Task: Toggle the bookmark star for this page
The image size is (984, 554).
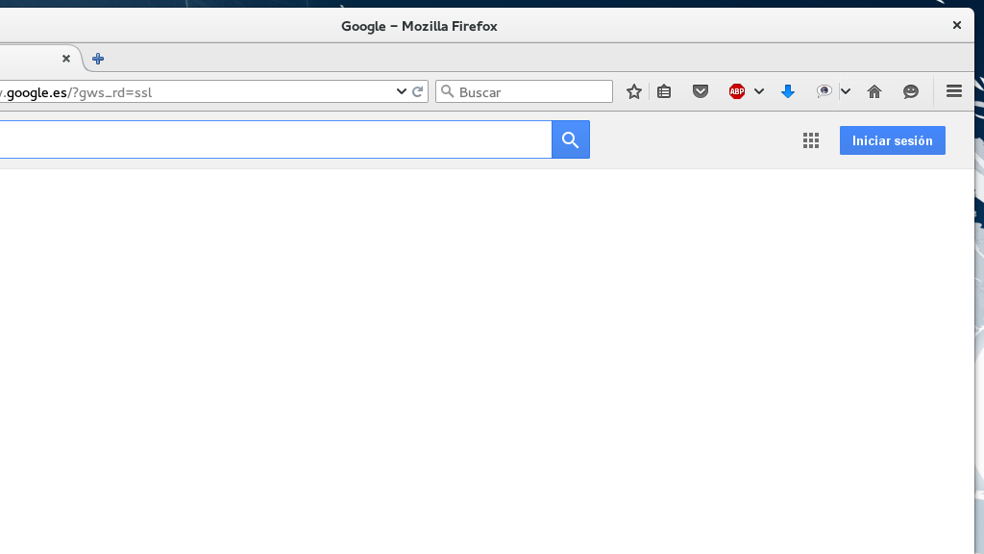Action: coord(633,90)
